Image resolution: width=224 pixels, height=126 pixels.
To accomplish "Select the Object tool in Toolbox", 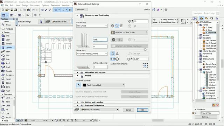I will coord(7,83).
